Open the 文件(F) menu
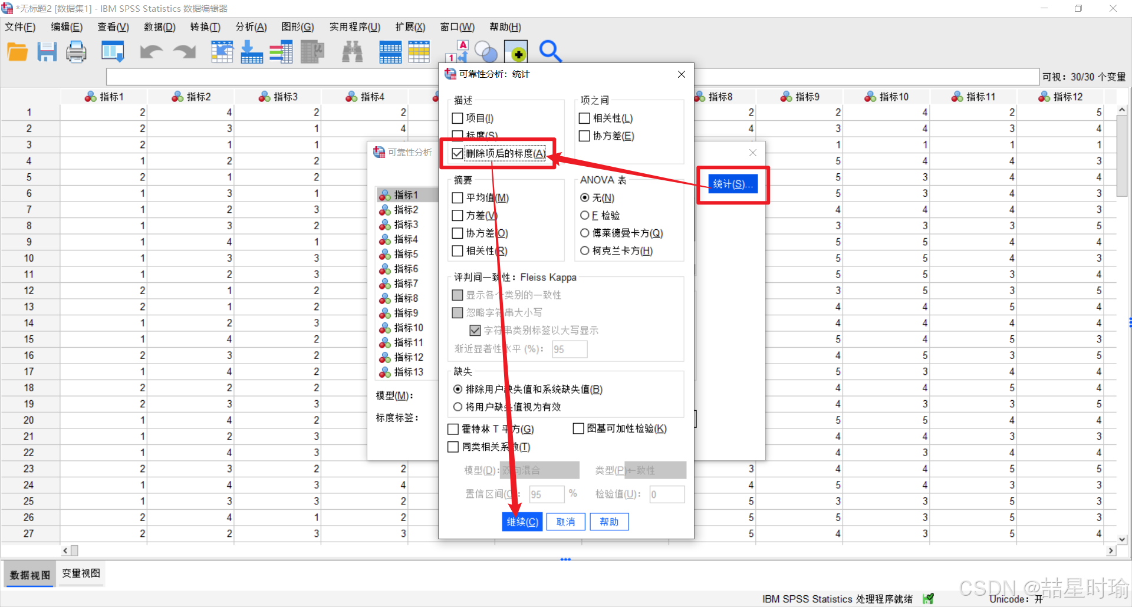Screen dimensions: 1132x607 pyautogui.click(x=20, y=27)
